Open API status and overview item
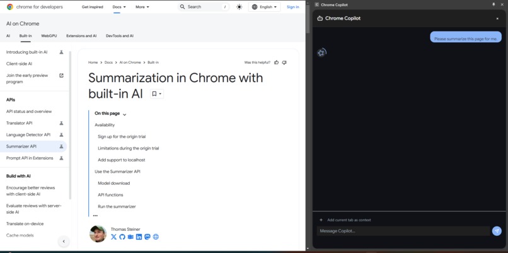 coord(29,112)
